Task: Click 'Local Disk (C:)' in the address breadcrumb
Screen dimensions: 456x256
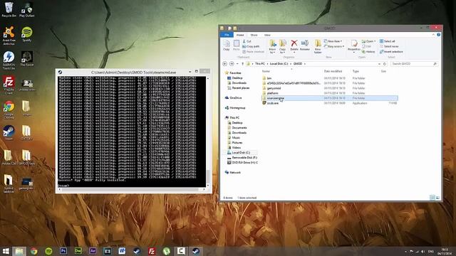Action: click(279, 63)
